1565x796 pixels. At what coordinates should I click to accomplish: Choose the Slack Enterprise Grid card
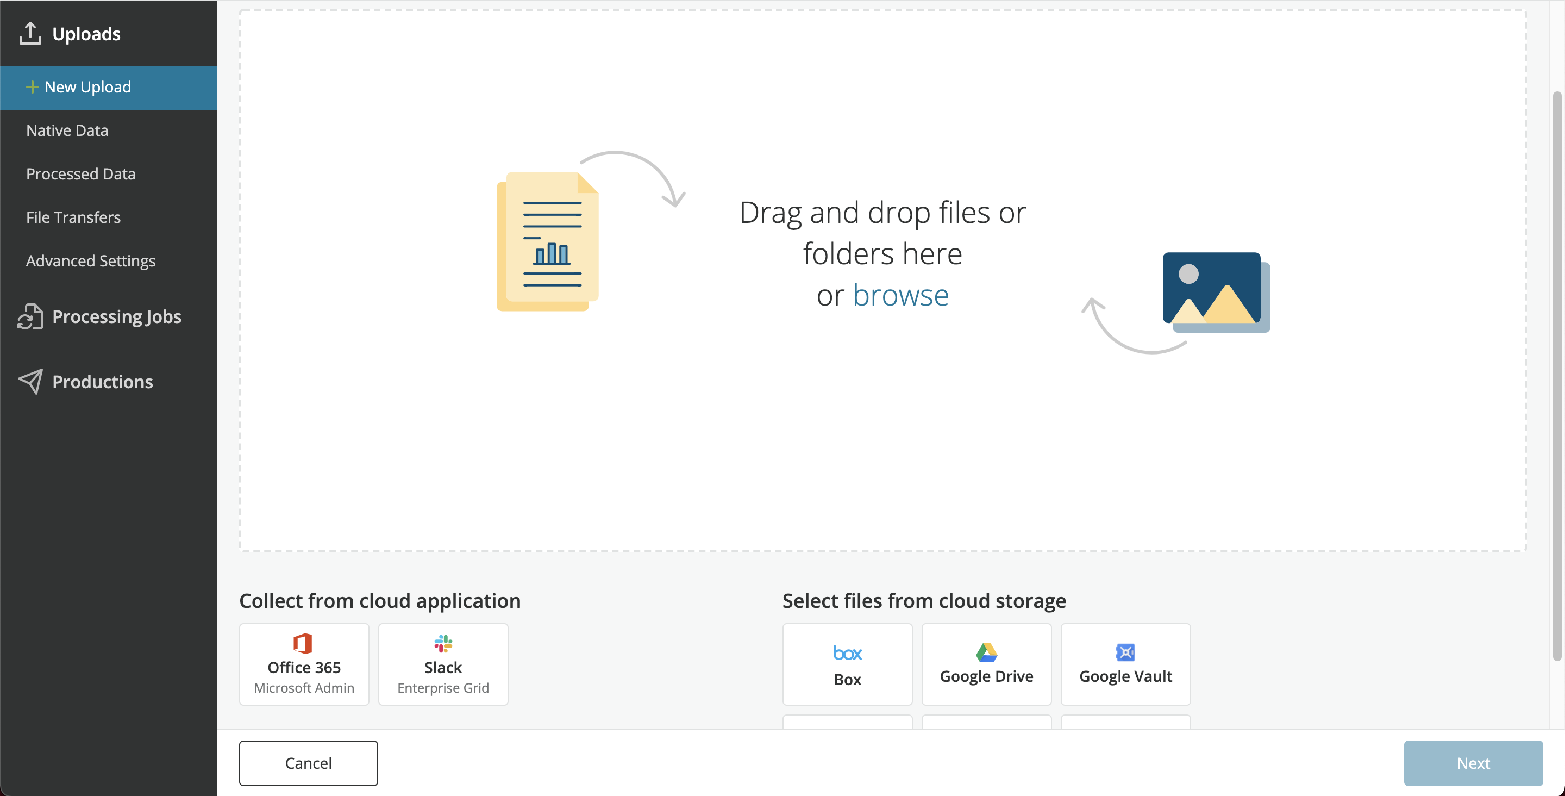point(443,664)
